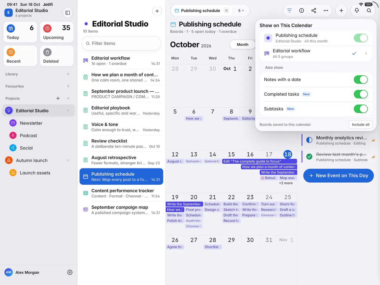Image resolution: width=380 pixels, height=285 pixels.
Task: Open the Recent card
Action: [x=20, y=56]
